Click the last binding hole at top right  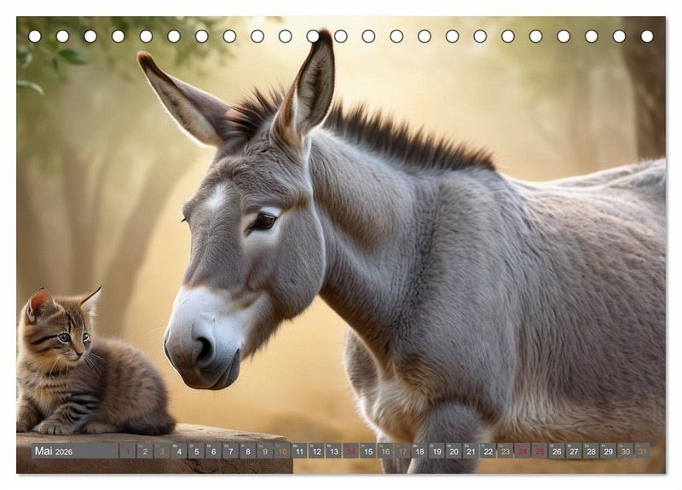tap(647, 36)
